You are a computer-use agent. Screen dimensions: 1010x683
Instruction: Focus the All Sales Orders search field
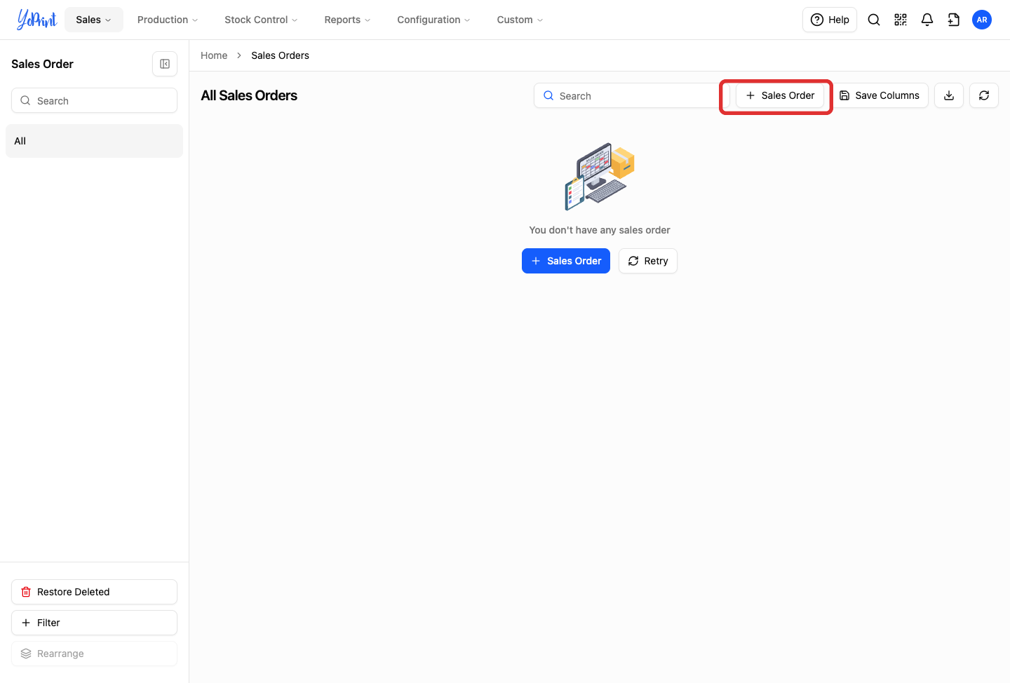(x=631, y=95)
